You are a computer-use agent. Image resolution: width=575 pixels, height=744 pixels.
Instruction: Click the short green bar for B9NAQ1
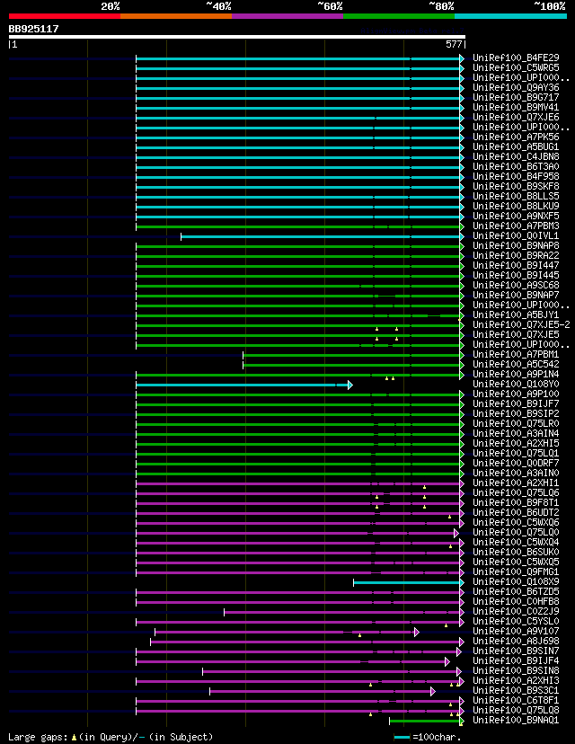pyautogui.click(x=425, y=721)
